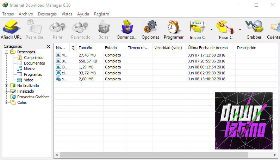Sort by Última Fecha de Acceso header
This screenshot has height=160, width=280.
tap(211, 48)
